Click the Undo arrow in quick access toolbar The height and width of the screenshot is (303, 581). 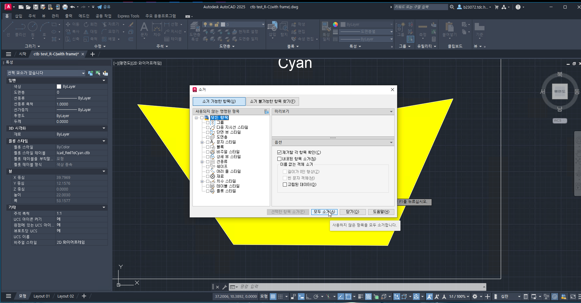click(x=72, y=7)
